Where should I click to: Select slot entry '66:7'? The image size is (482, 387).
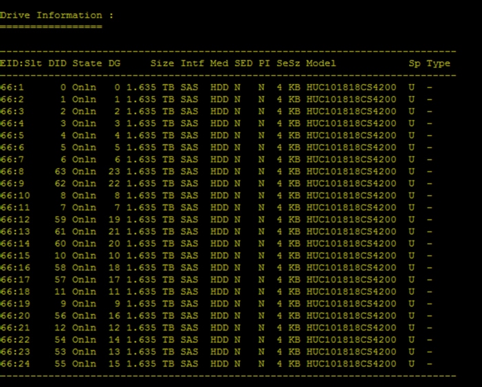(12, 160)
